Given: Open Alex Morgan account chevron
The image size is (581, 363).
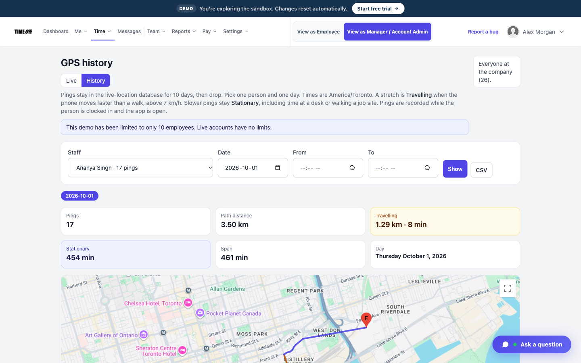Looking at the screenshot, I should coord(562,32).
